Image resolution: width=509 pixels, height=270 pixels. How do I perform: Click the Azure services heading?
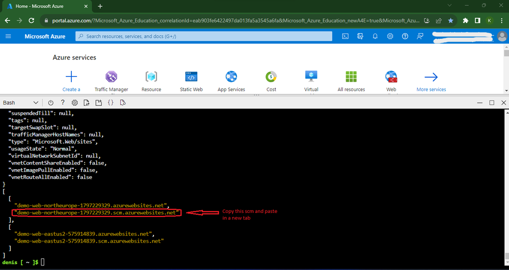click(74, 58)
